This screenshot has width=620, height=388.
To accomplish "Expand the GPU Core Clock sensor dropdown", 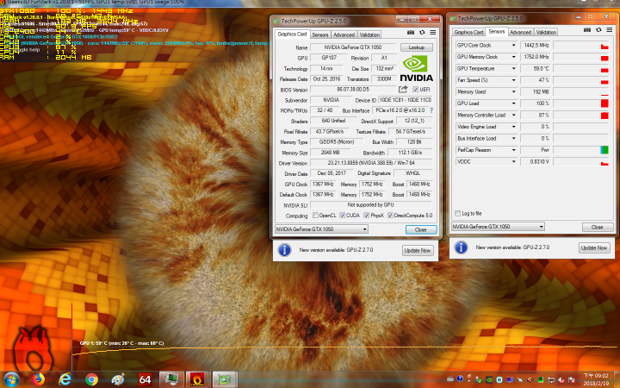I will 513,46.
